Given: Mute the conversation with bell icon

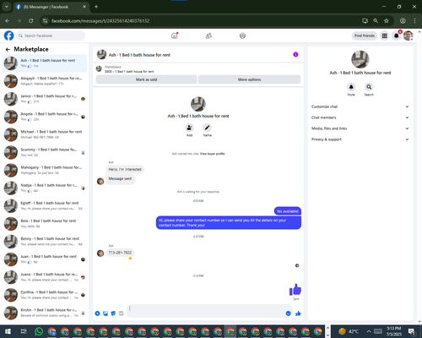Looking at the screenshot, I should tap(351, 87).
